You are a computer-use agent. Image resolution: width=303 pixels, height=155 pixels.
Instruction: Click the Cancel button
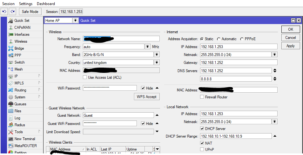pos(291,38)
